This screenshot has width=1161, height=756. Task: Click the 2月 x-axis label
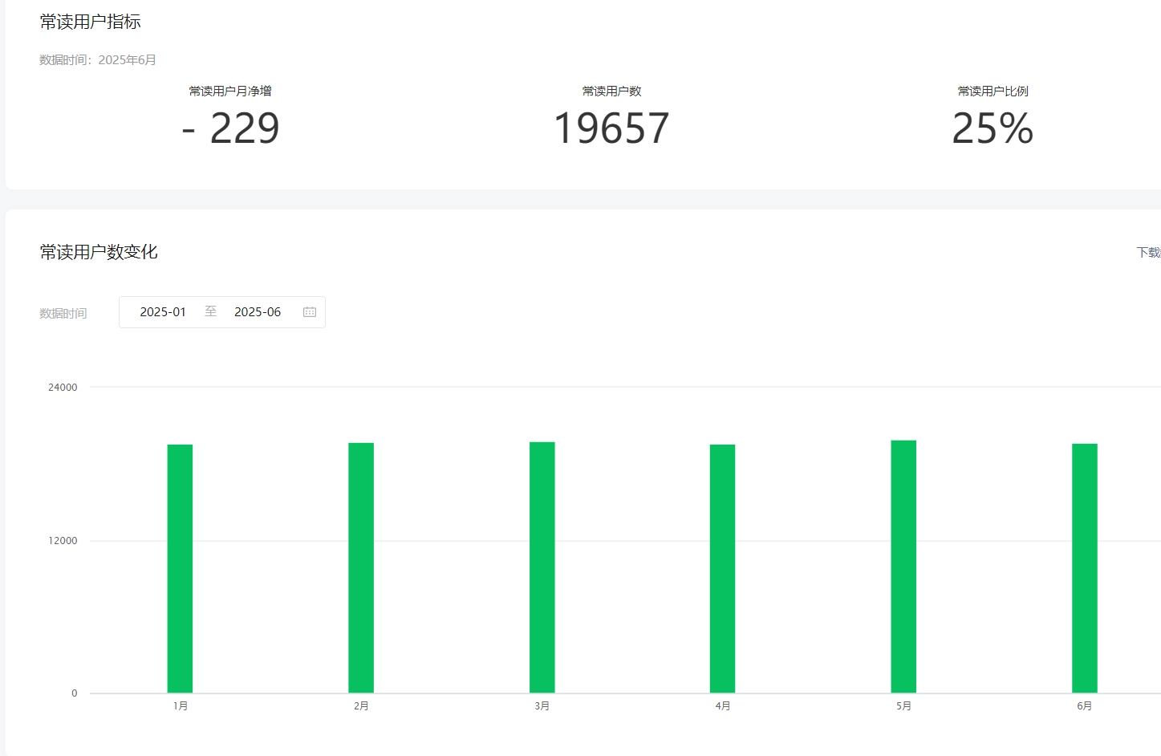tap(361, 705)
